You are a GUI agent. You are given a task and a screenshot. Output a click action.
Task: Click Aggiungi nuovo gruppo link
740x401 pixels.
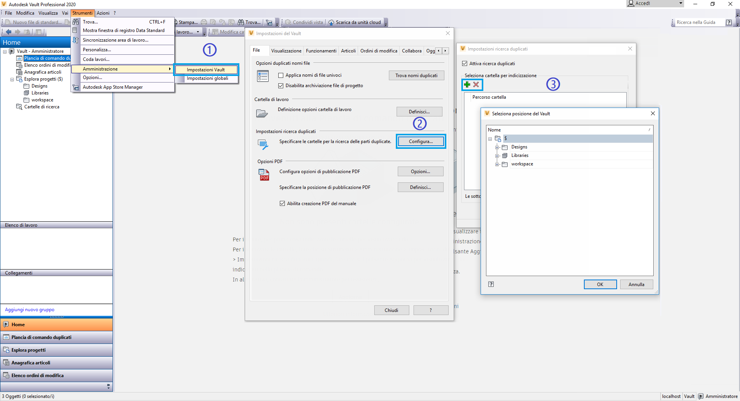(30, 310)
